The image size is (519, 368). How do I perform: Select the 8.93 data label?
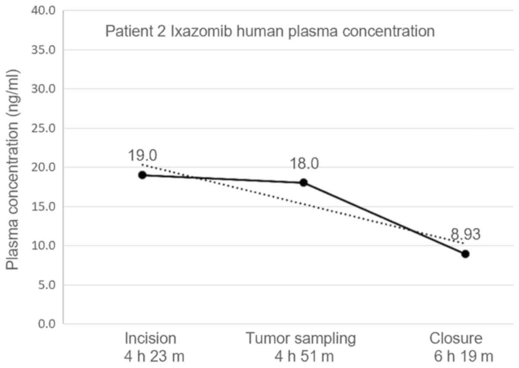coord(465,235)
